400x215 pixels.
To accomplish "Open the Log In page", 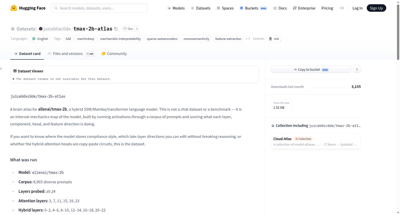I will 357,8.
